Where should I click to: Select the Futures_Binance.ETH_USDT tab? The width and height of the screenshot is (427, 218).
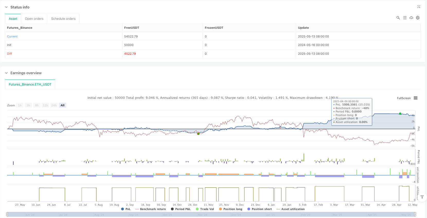tap(30, 84)
